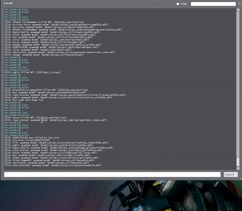Select line Brute spawned trappropeller_lever.mdl
The height and width of the screenshot is (211, 242).
tap(51, 153)
